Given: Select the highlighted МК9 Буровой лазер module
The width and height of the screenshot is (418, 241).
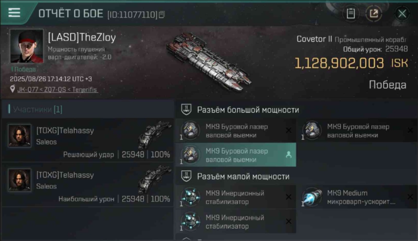Looking at the screenshot, I should pyautogui.click(x=236, y=155).
